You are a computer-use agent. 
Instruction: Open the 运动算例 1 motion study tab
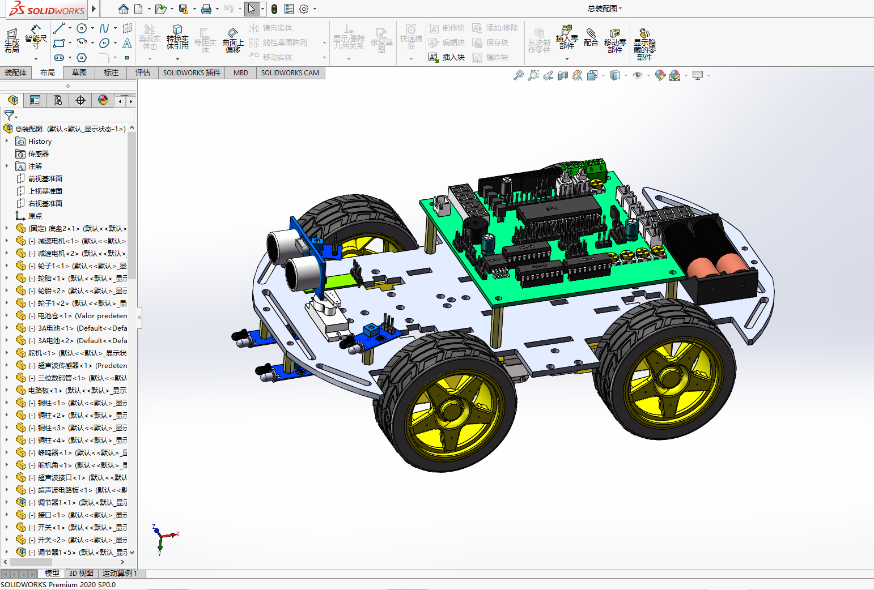click(x=120, y=574)
